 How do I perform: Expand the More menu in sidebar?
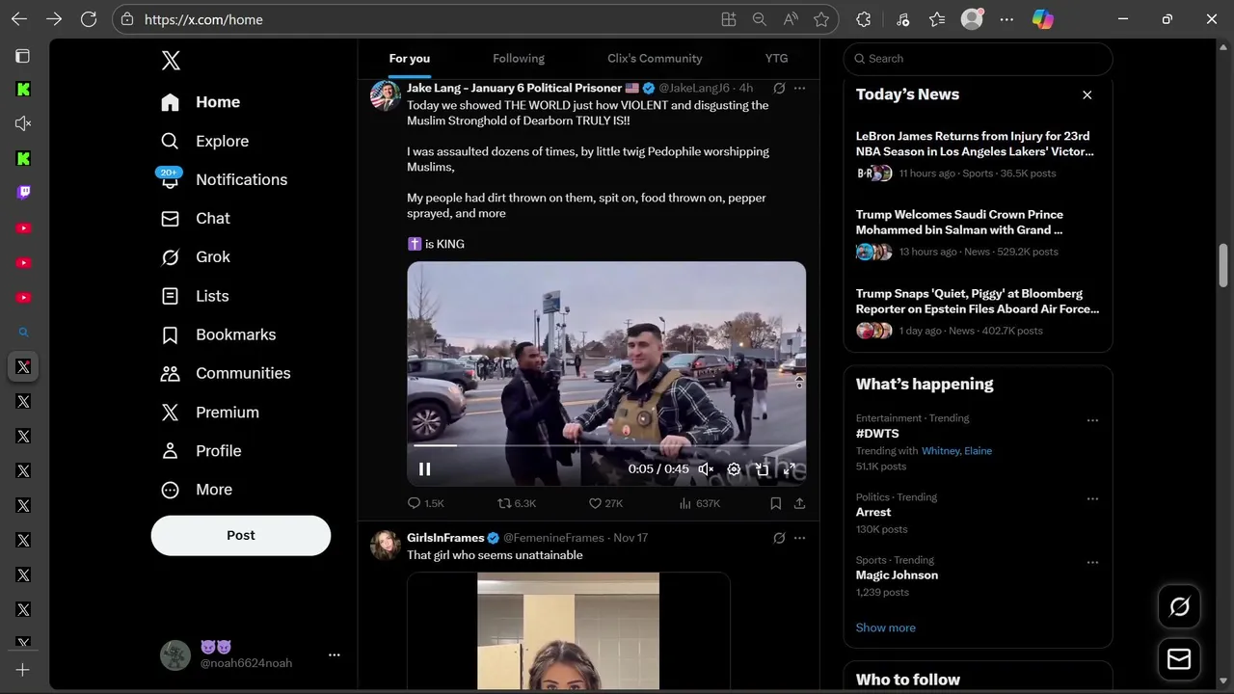pos(197,490)
